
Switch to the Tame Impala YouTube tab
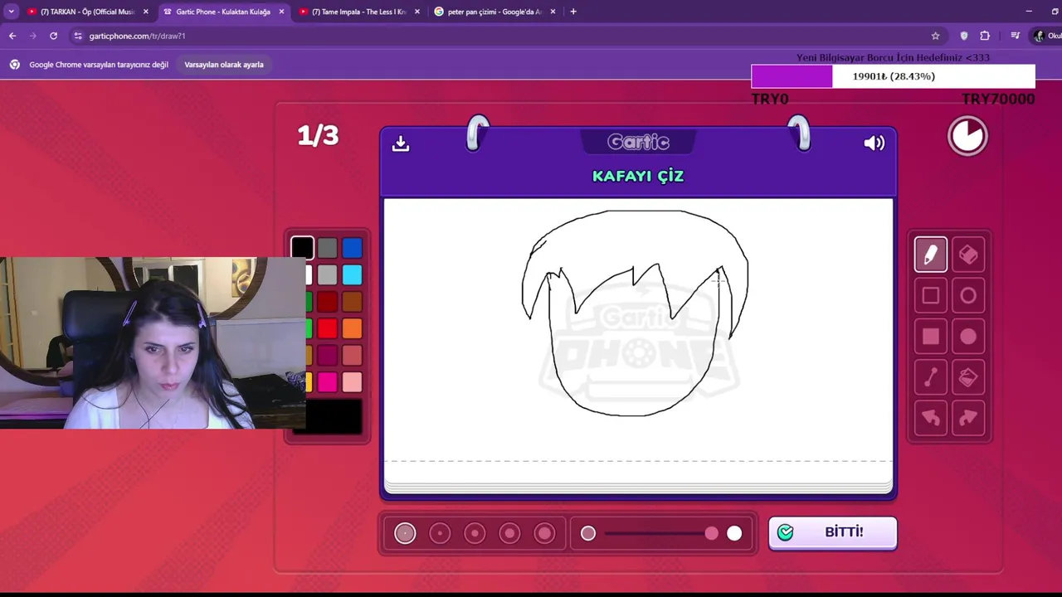pyautogui.click(x=358, y=12)
